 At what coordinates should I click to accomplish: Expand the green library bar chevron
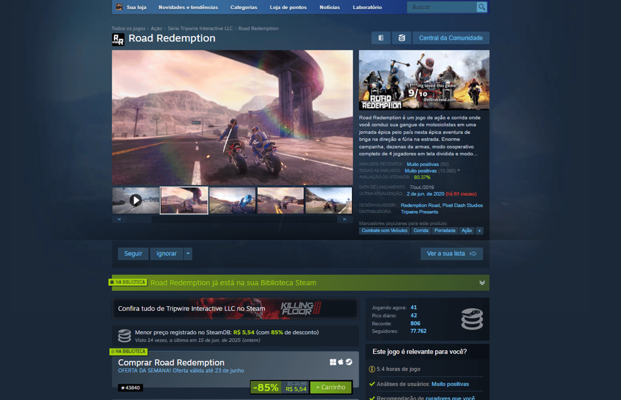(482, 283)
